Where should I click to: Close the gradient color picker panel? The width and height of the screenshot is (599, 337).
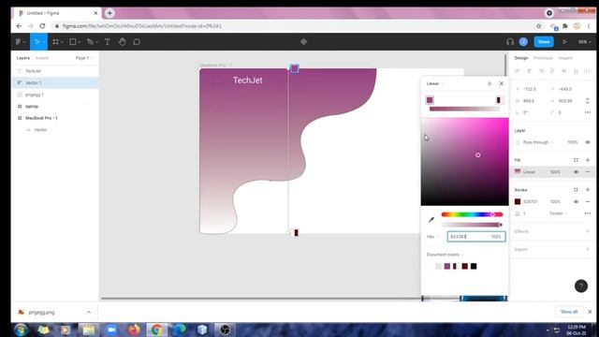[502, 83]
